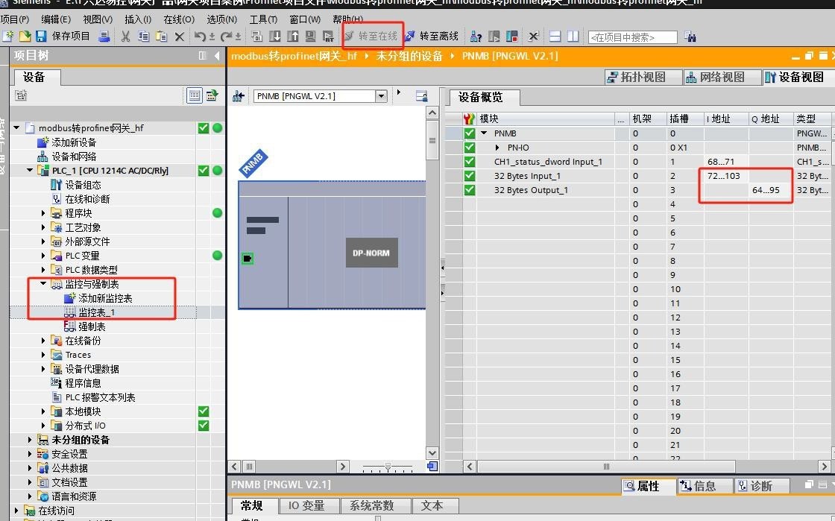Click the print icon in toolbar
This screenshot has height=521, width=835.
coord(104,36)
